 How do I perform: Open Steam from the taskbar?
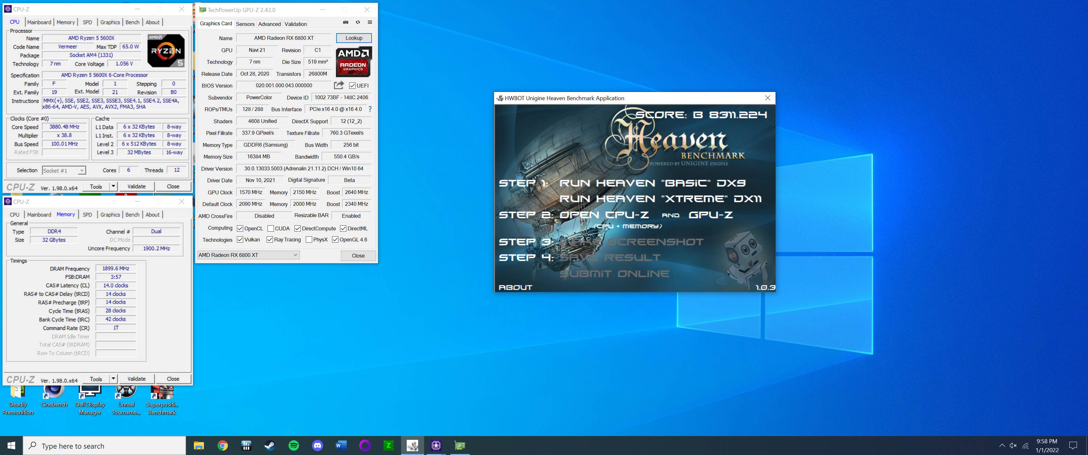pos(270,445)
